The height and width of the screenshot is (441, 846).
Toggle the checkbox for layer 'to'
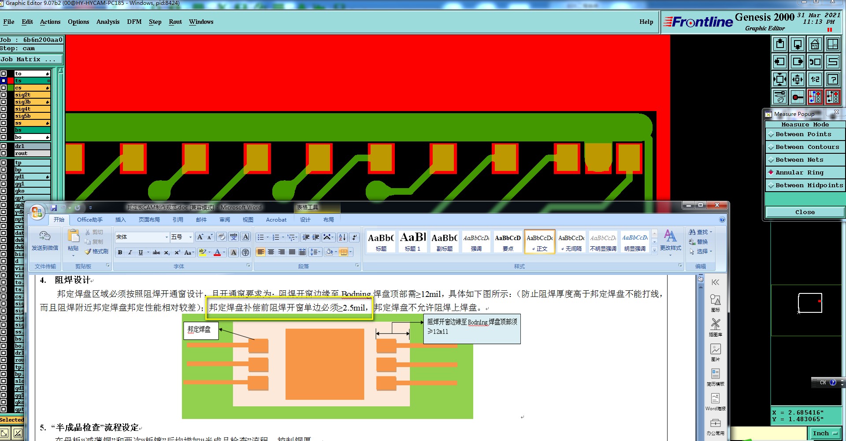pyautogui.click(x=4, y=74)
